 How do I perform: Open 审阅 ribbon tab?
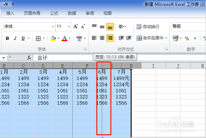coord(90,13)
